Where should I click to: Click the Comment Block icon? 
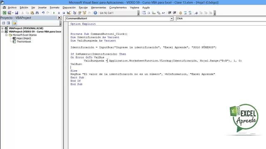click(x=185, y=13)
